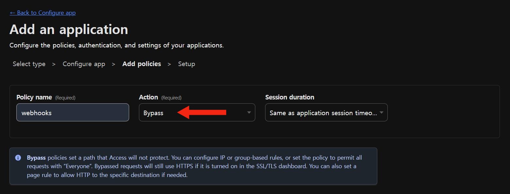This screenshot has height=194, width=510.
Task: Click the Policy name label
Action: (x=34, y=97)
